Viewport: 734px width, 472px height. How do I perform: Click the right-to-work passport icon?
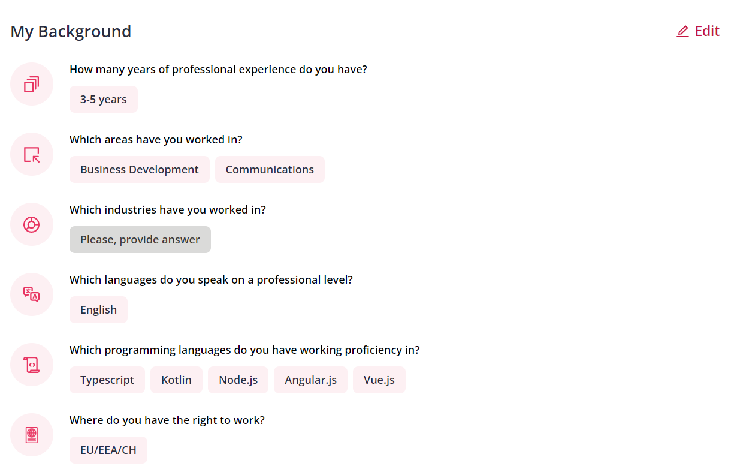[x=32, y=435]
